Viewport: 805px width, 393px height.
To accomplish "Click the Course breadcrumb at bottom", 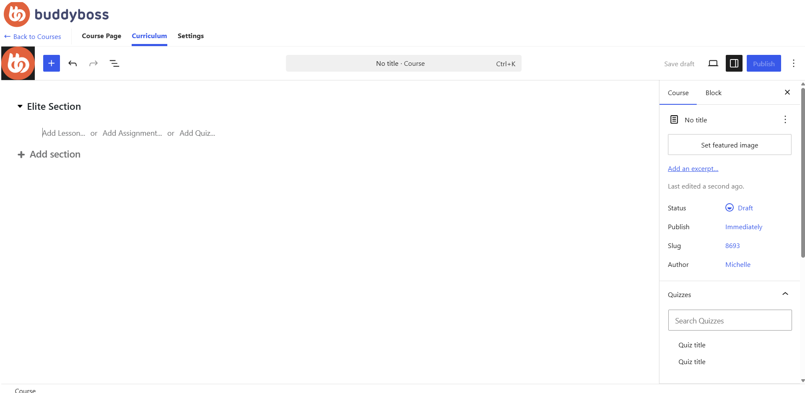I will coord(25,390).
